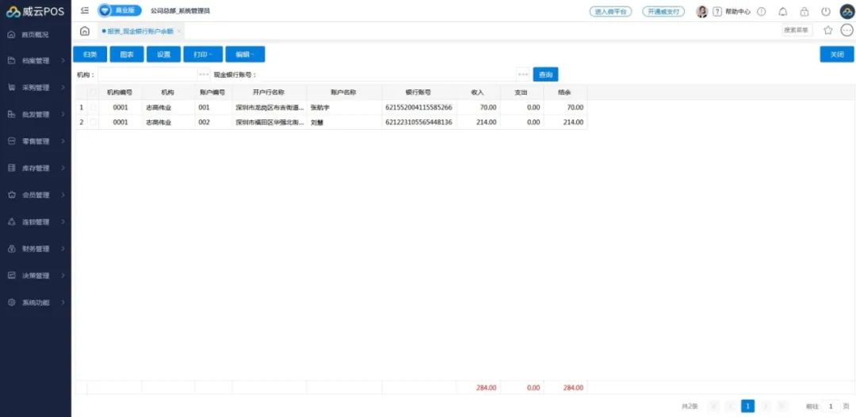The image size is (856, 417).
Task: Click the 档案管理 folder icon
Action: pos(11,61)
